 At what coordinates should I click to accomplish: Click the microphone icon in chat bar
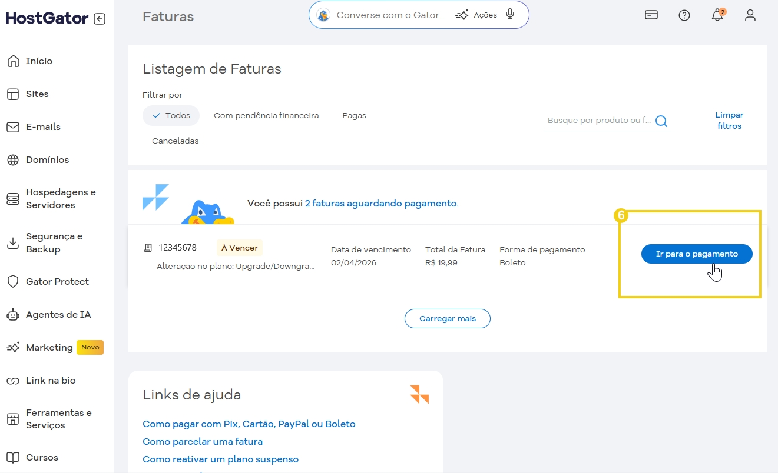(x=510, y=15)
